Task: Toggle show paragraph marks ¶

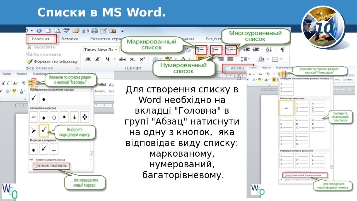Action: (x=283, y=50)
